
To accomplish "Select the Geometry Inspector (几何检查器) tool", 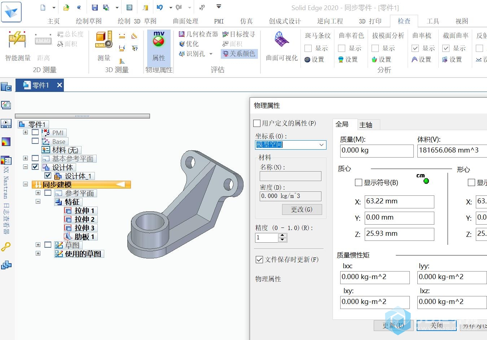I will coord(199,34).
